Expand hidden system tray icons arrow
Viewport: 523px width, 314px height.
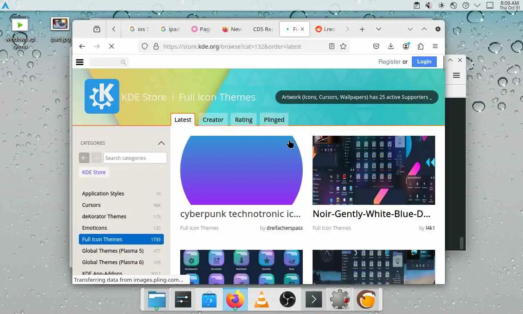click(477, 5)
